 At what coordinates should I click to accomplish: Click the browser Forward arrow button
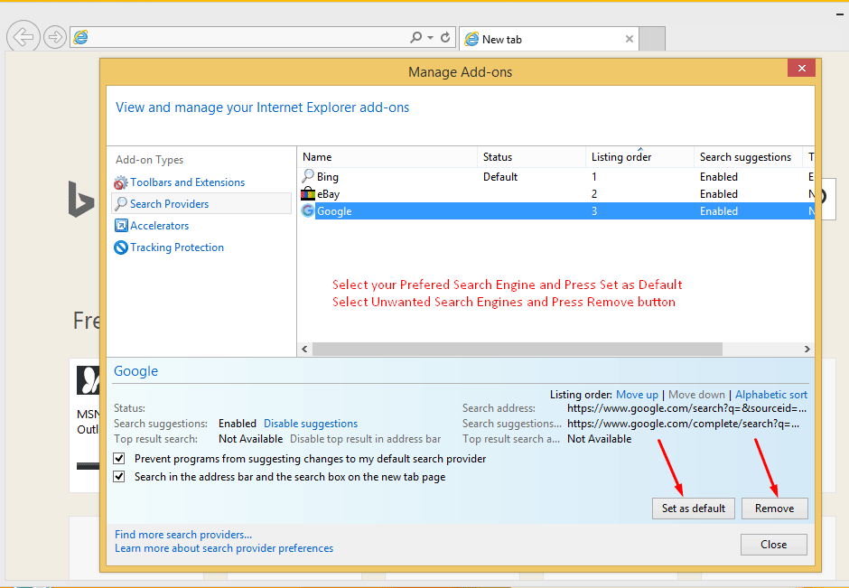(x=55, y=37)
